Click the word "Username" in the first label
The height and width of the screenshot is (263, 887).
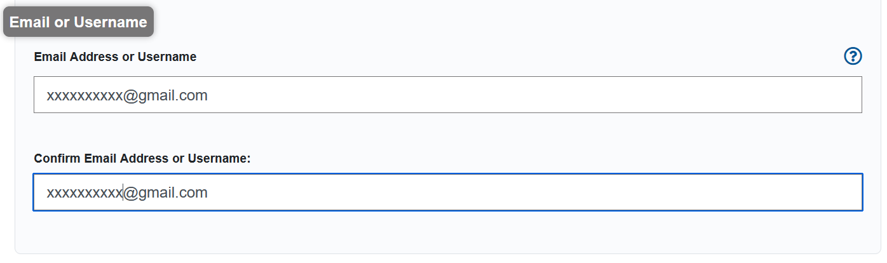[x=167, y=57]
